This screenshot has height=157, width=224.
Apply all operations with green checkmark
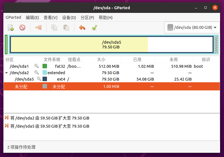95,27
